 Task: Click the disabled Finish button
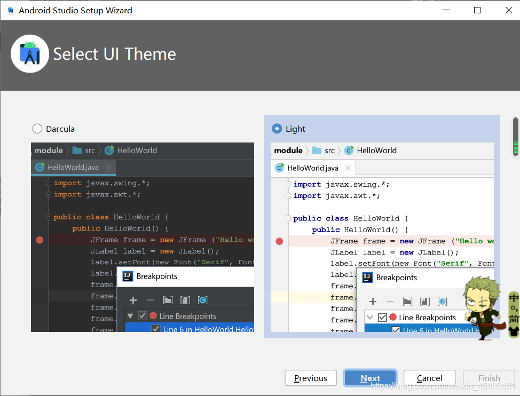pos(489,378)
